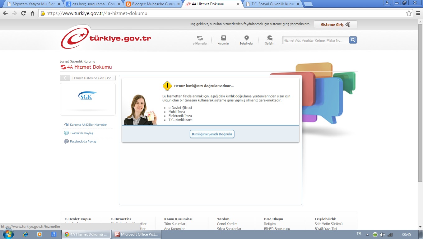
Task: Open Windows Media Player from the taskbar
Action: [40, 234]
